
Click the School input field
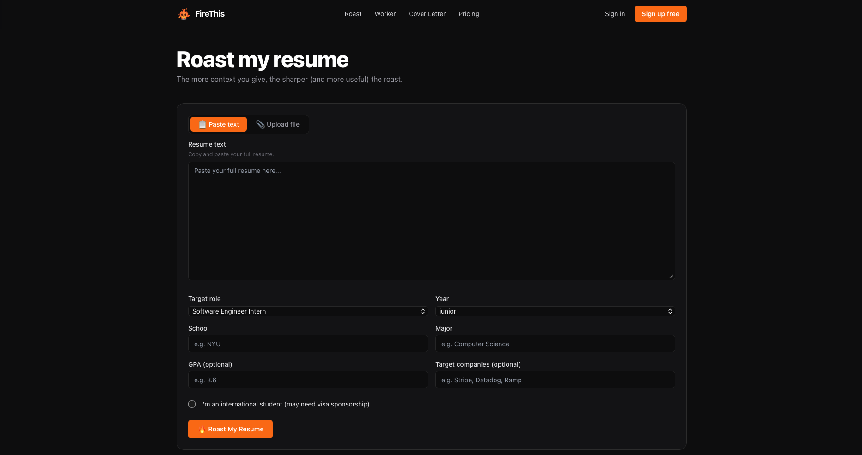pyautogui.click(x=308, y=344)
